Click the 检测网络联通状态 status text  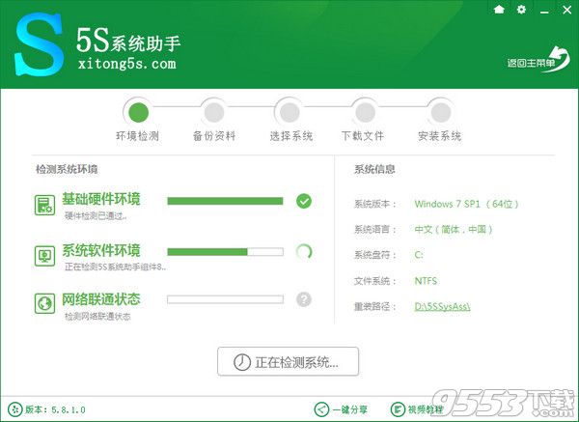point(97,317)
